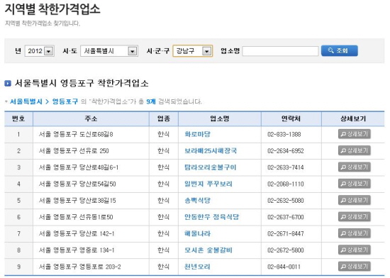Image resolution: width=390 pixels, height=278 pixels.
Task: Open the 안동한우 정육식당 business link
Action: pyautogui.click(x=212, y=217)
